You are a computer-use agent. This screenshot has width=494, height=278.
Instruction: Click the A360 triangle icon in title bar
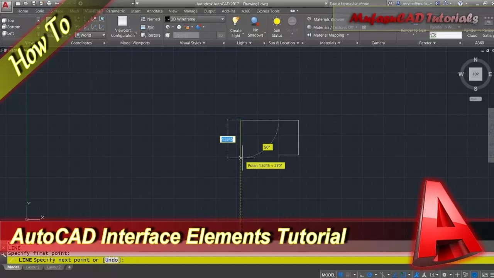[x=445, y=3]
